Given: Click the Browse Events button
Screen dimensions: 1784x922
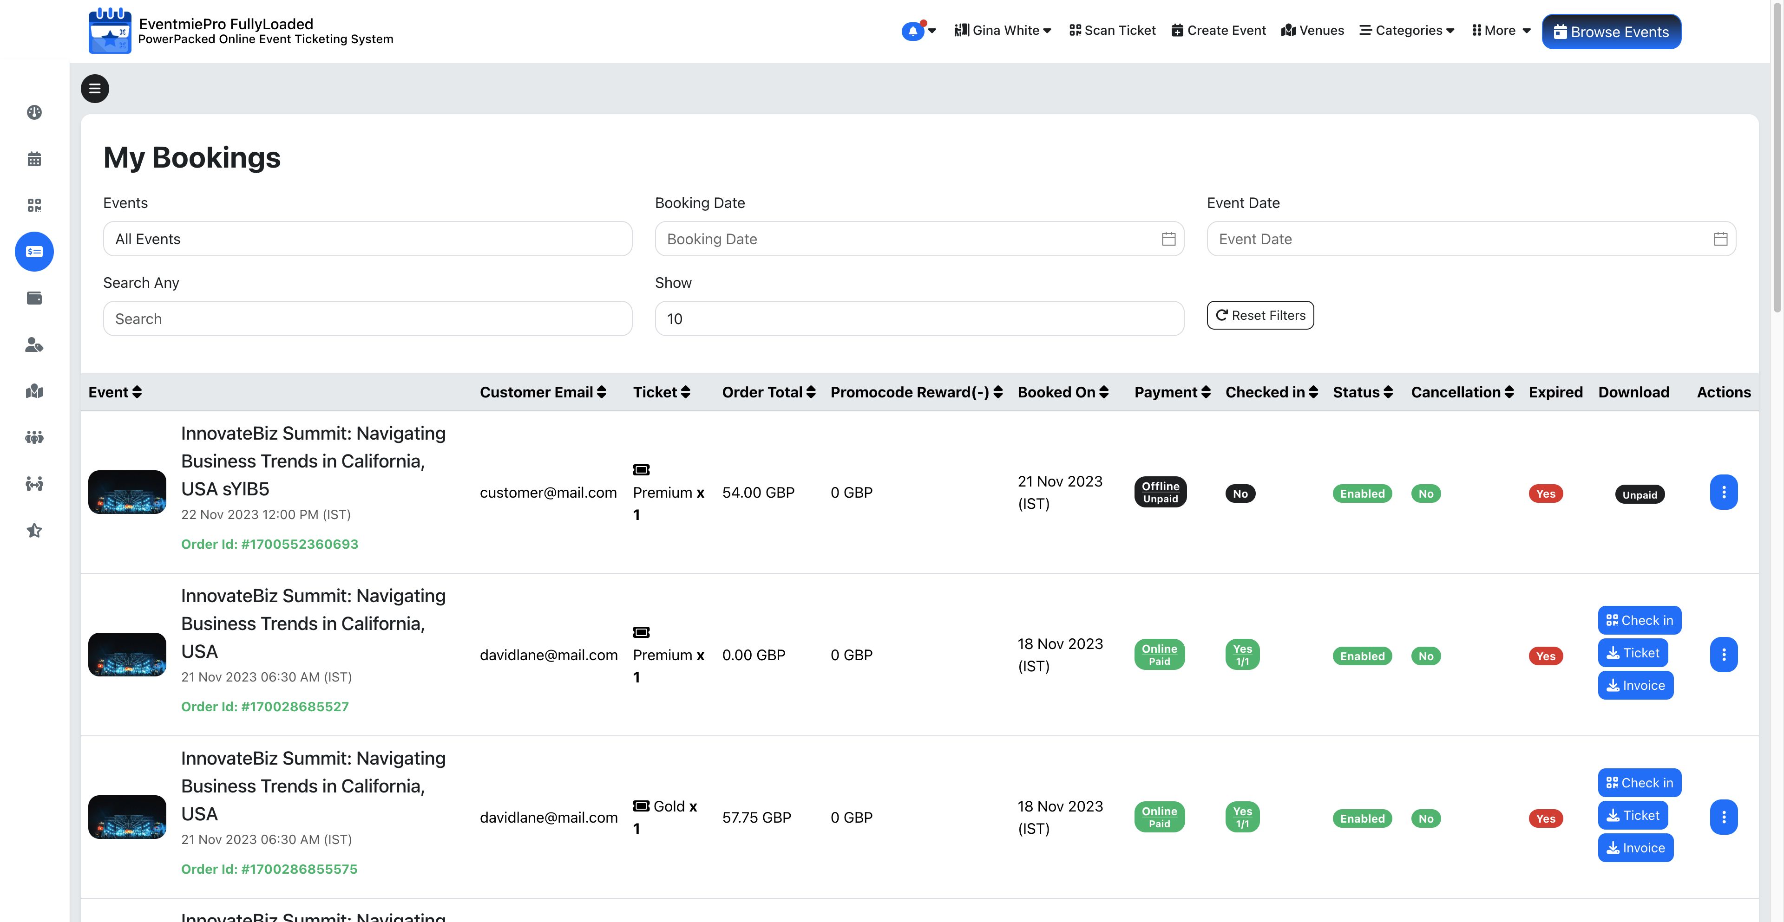Looking at the screenshot, I should (x=1611, y=32).
